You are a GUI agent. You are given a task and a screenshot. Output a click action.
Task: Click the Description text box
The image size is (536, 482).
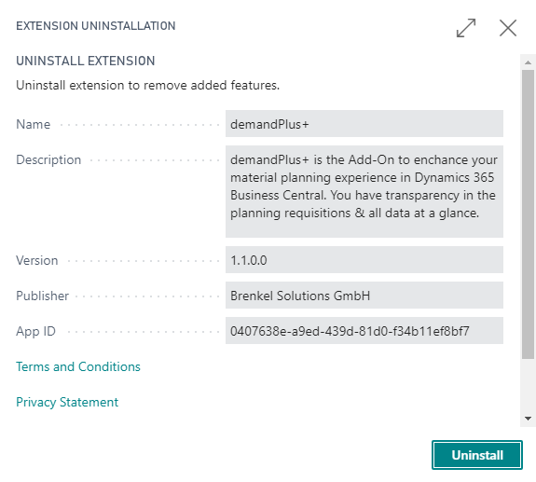point(364,191)
